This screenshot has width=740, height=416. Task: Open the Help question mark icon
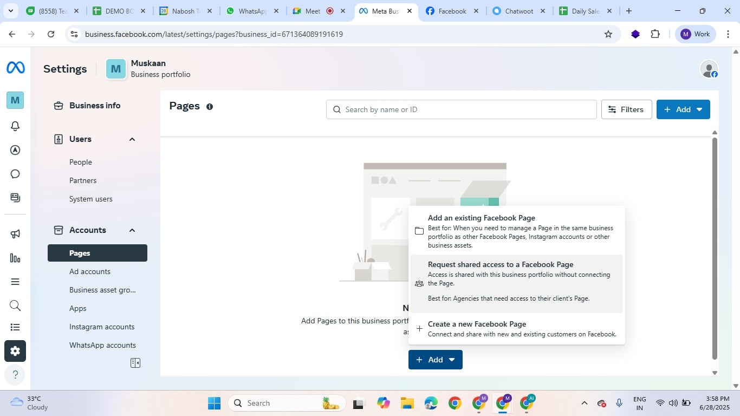coord(15,374)
